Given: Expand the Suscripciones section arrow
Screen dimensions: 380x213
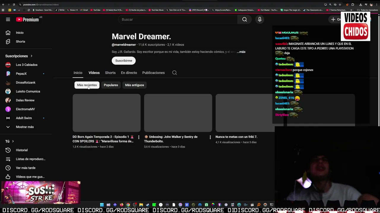Looking at the screenshot, I should (31, 56).
